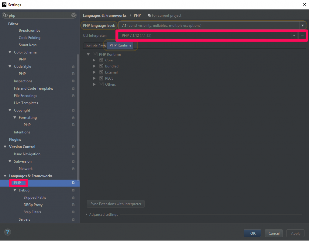Click the project-level icon beside Version Control
Image resolution: width=309 pixels, height=241 pixels.
click(x=73, y=147)
